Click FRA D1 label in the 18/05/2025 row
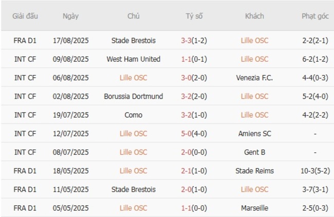This screenshot has height=217, width=334. [x=25, y=171]
